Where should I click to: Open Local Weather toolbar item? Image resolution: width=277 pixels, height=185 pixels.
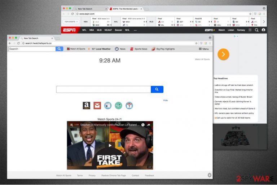click(x=100, y=49)
